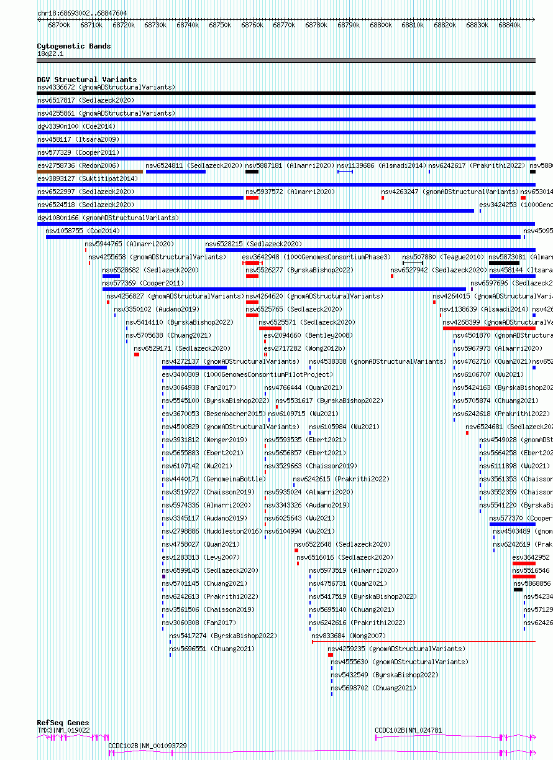
Task: Click the CCDC102B|NM_024781 gene label
Action: [x=408, y=730]
